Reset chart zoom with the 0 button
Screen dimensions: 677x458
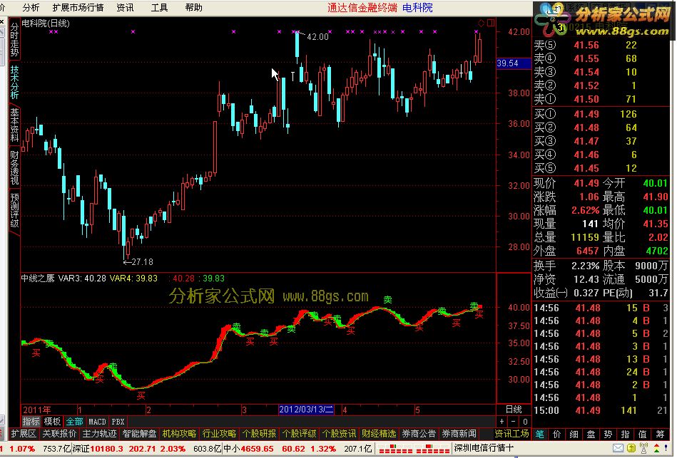[524, 422]
